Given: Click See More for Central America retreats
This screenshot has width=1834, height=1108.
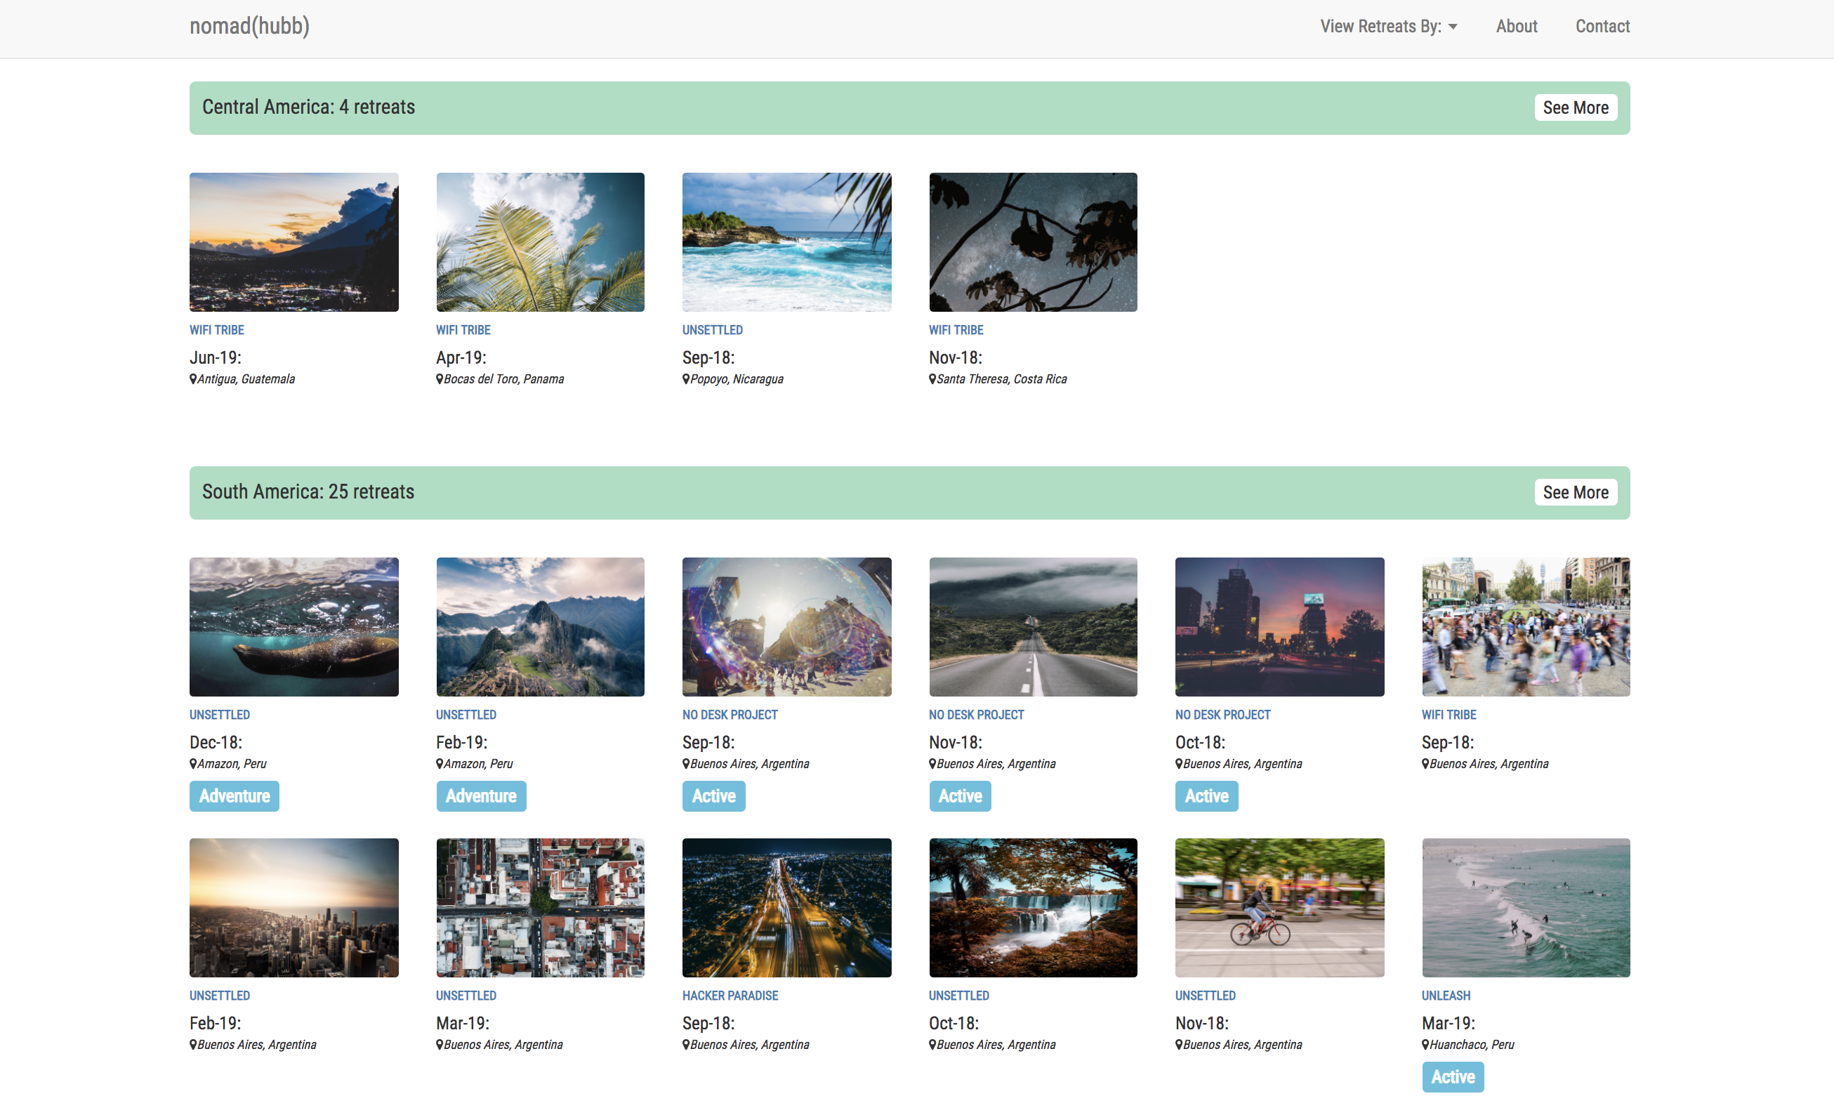Looking at the screenshot, I should tap(1576, 107).
